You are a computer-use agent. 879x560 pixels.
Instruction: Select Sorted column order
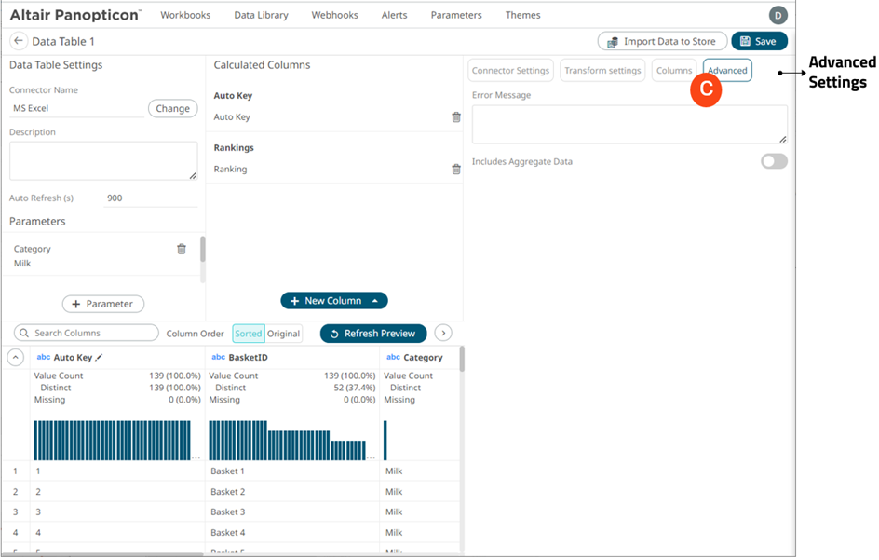pyautogui.click(x=248, y=334)
